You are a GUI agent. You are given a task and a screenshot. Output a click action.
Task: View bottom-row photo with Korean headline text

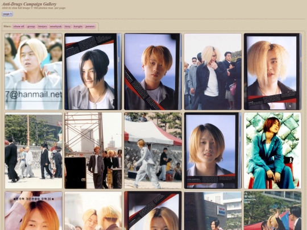pos(34,211)
